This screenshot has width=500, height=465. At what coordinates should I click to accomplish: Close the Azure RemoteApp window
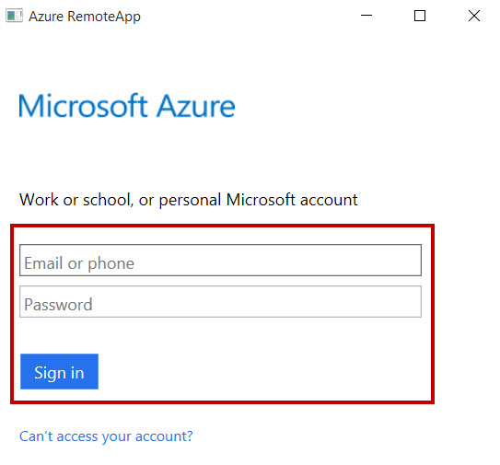click(x=474, y=16)
